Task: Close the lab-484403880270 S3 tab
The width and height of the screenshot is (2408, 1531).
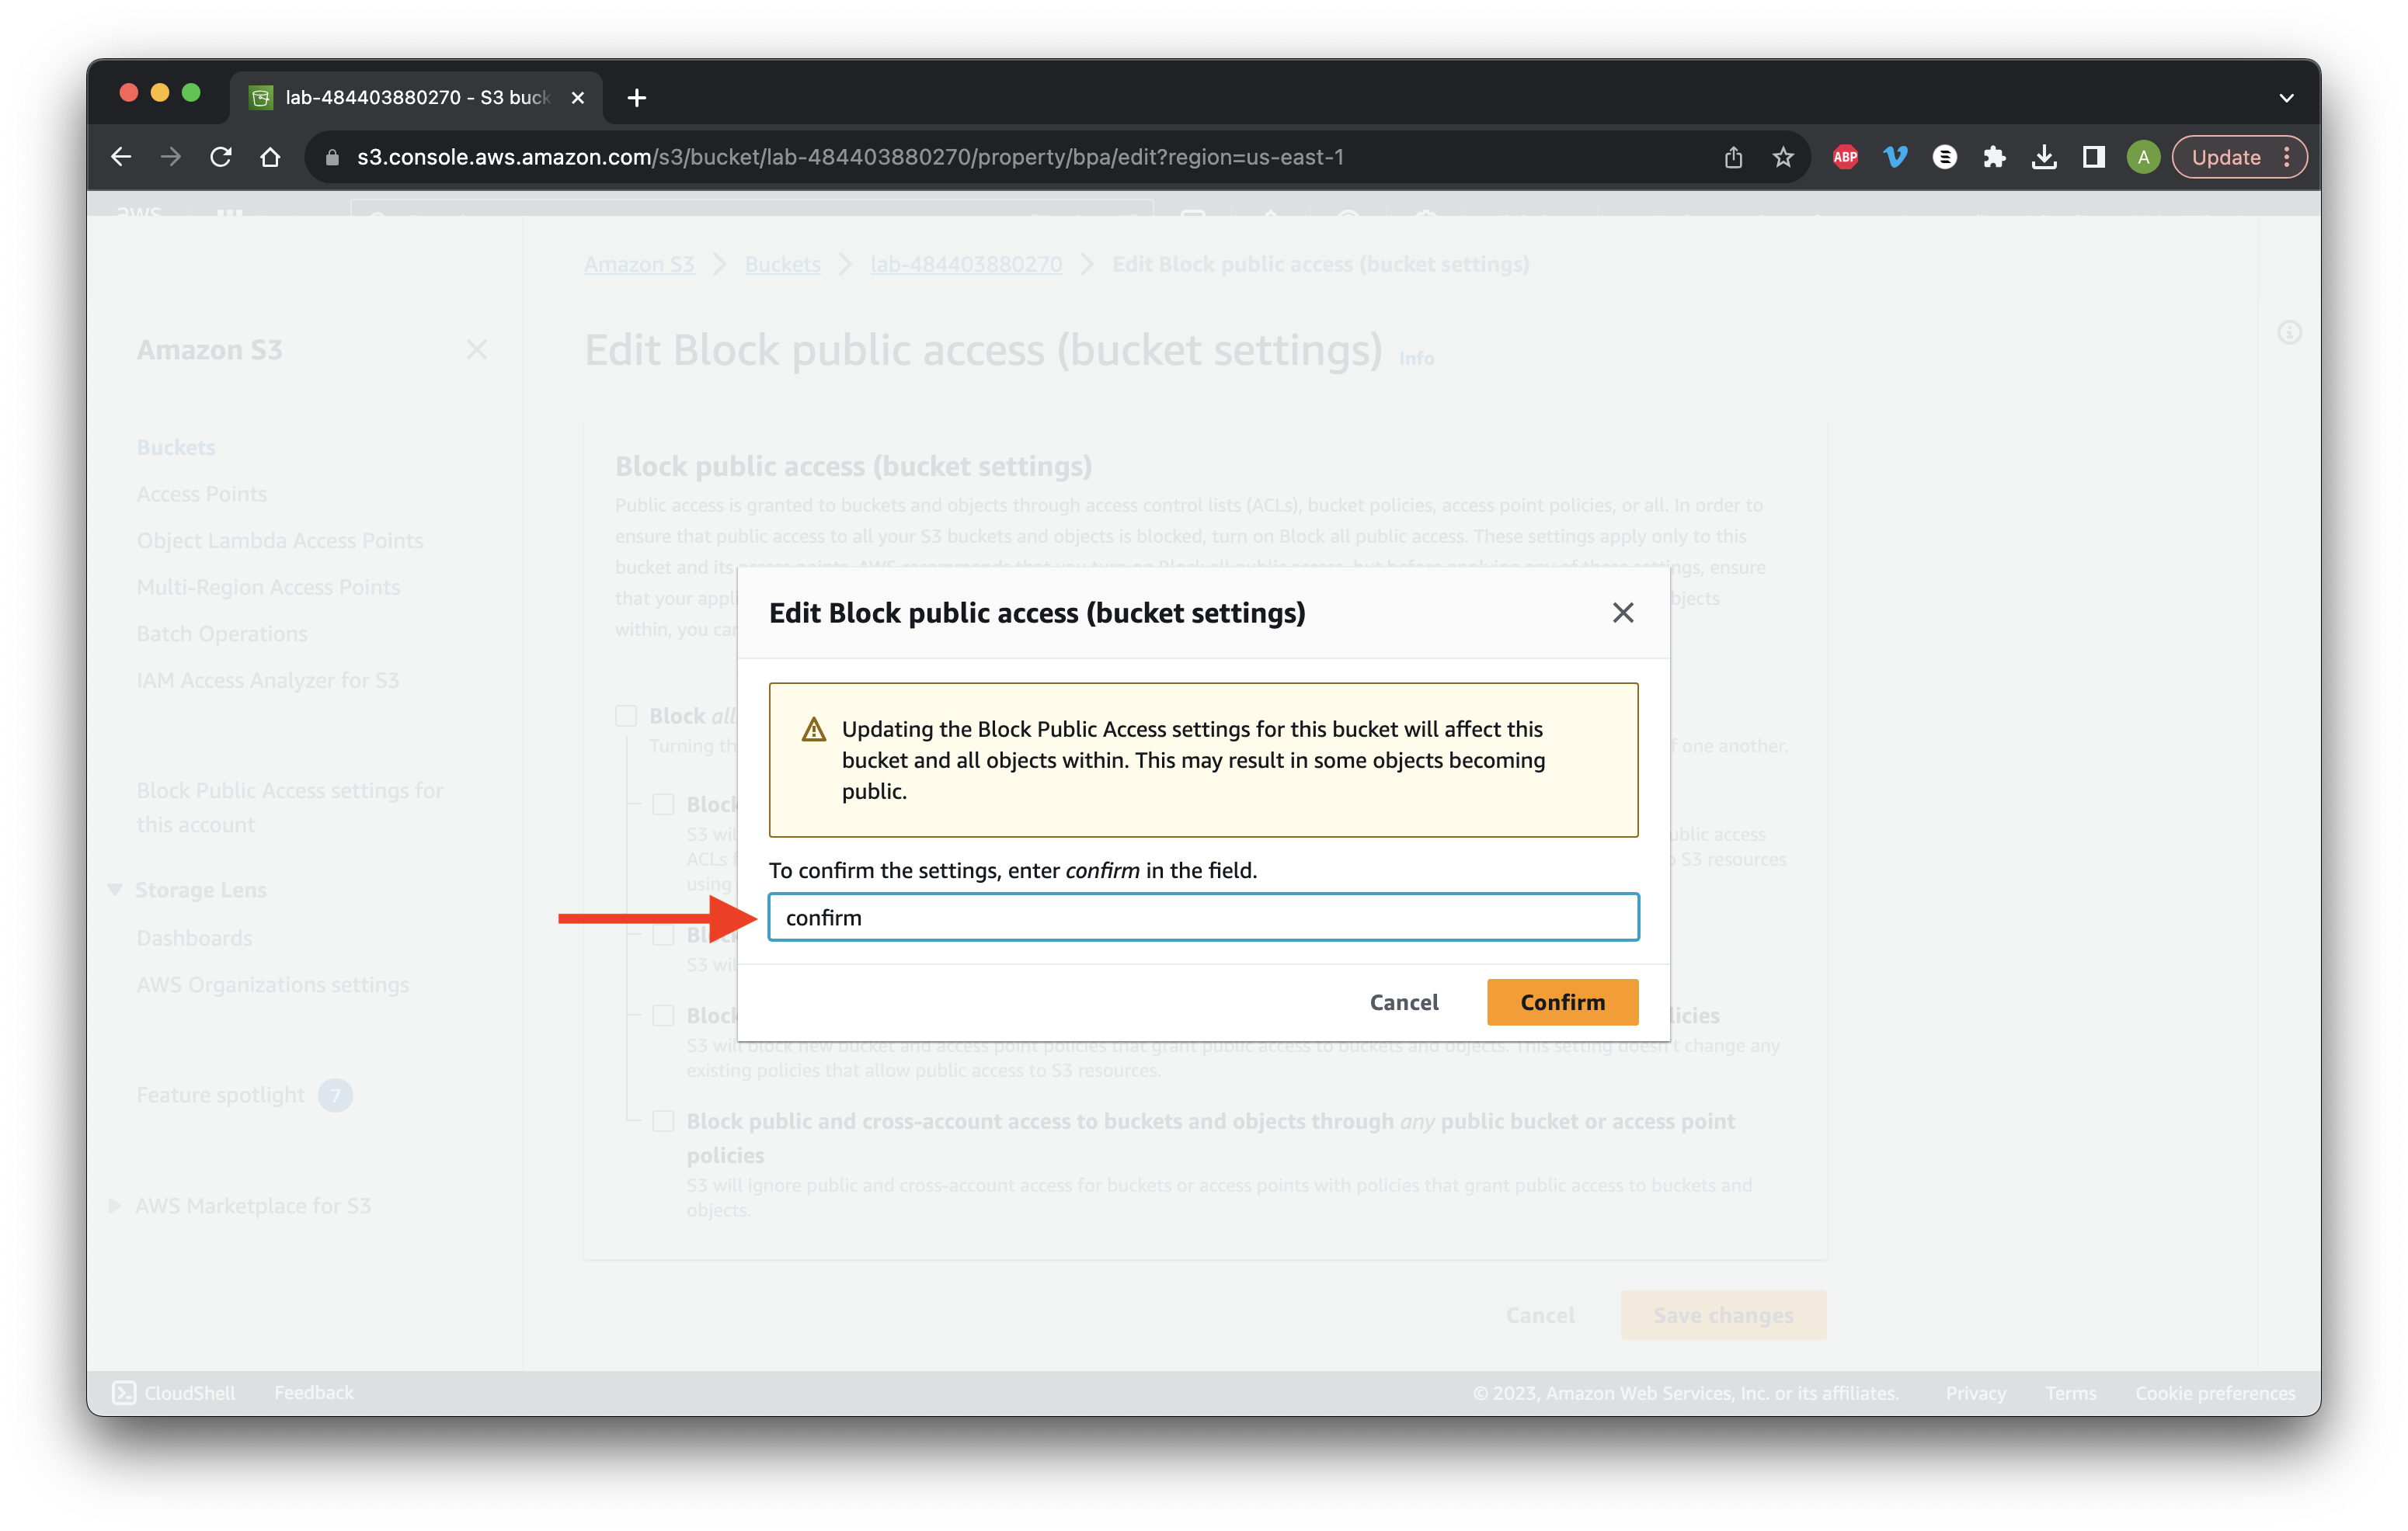Action: 577,97
